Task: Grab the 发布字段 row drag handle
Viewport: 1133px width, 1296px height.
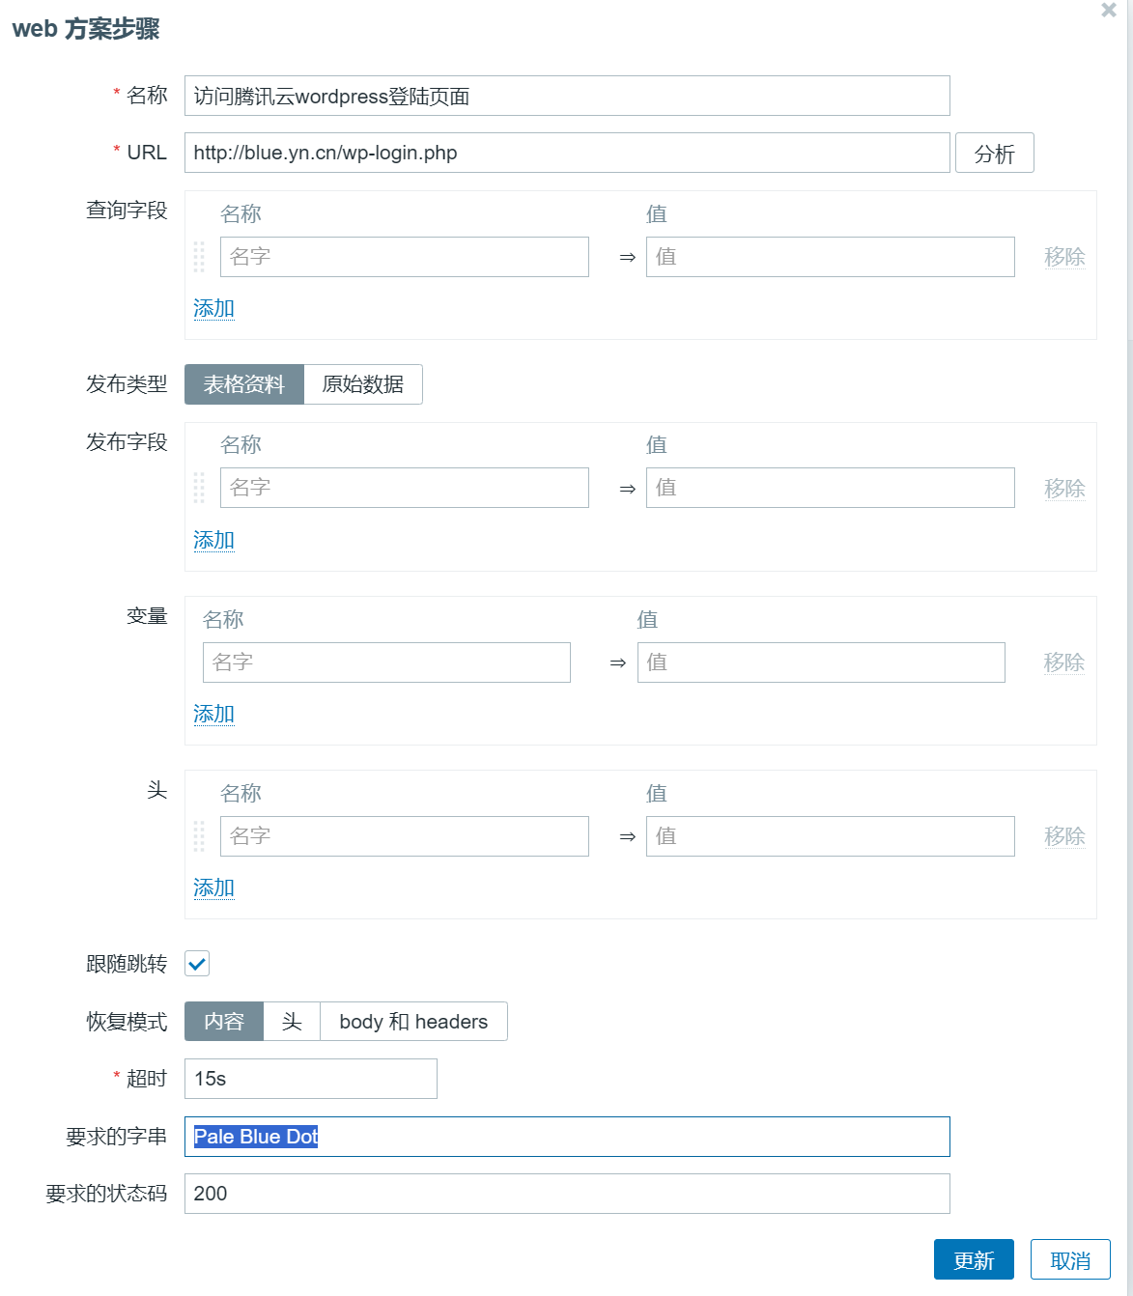Action: pyautogui.click(x=199, y=488)
